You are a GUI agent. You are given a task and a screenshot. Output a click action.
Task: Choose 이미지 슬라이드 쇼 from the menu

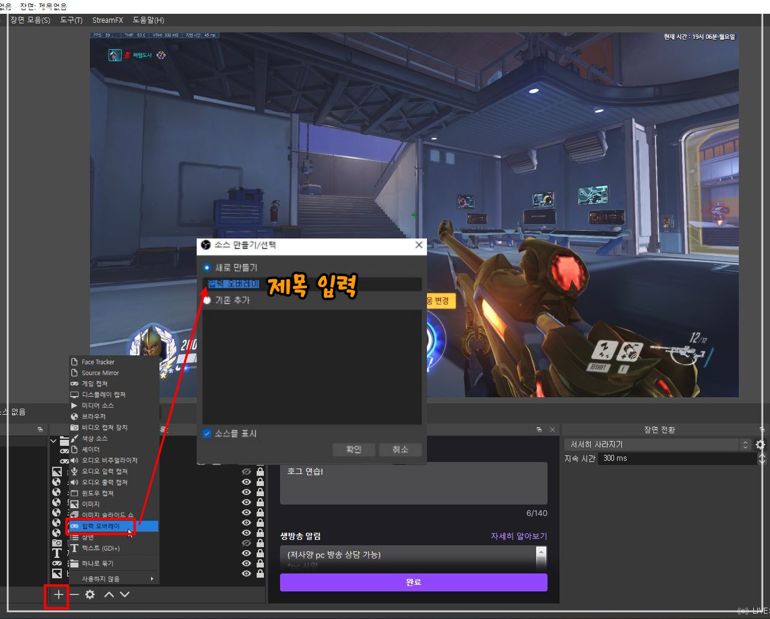114,515
